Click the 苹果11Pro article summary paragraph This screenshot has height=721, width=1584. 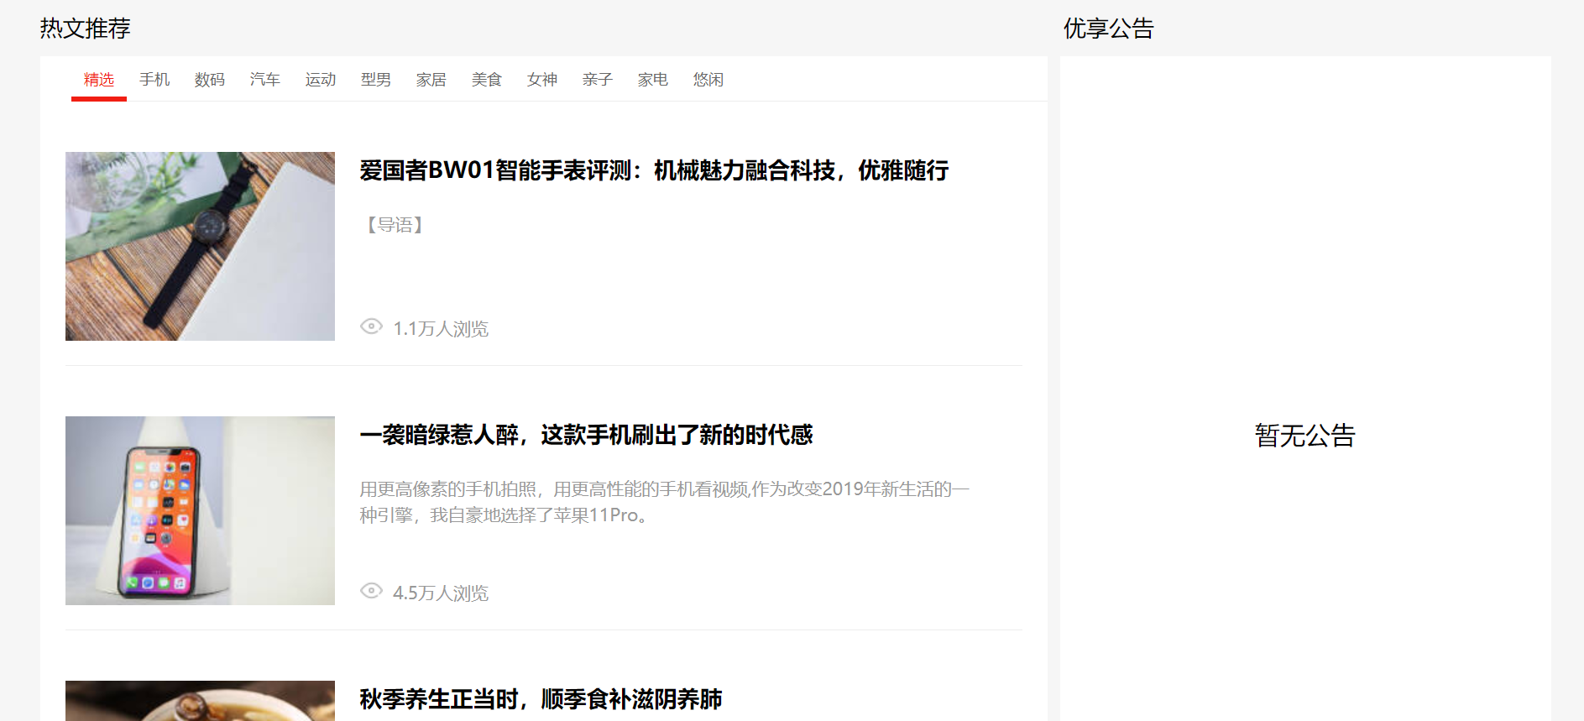pyautogui.click(x=665, y=502)
